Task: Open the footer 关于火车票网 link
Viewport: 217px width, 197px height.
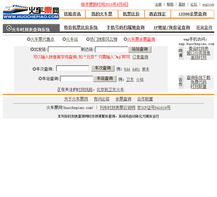Action: click(76, 99)
